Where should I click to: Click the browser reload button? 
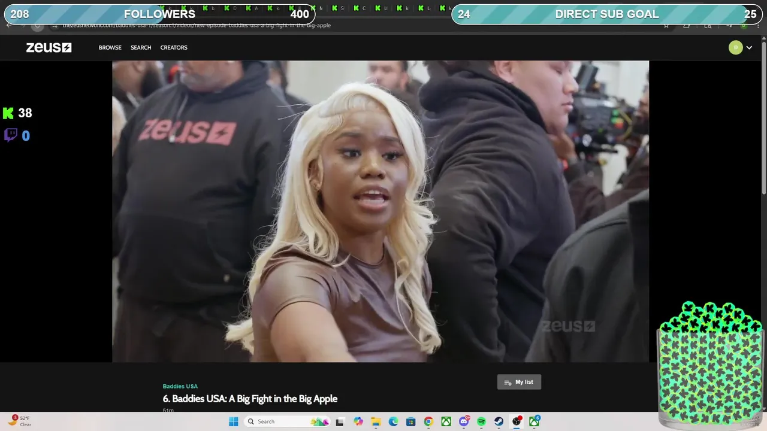pos(37,26)
